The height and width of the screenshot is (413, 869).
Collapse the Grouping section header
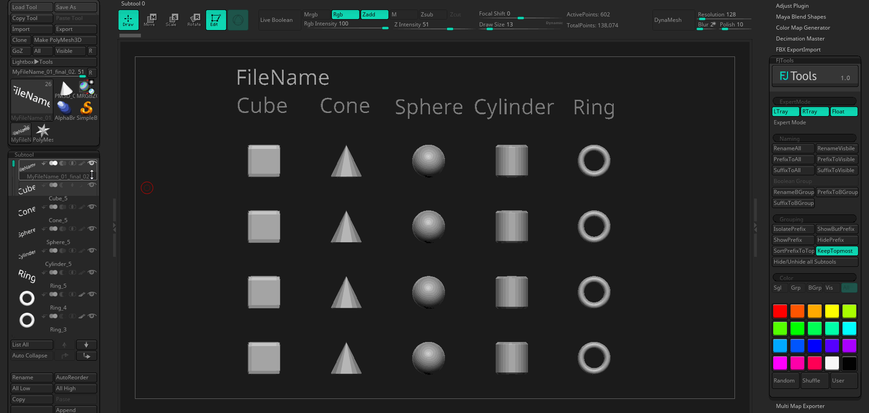pos(814,219)
